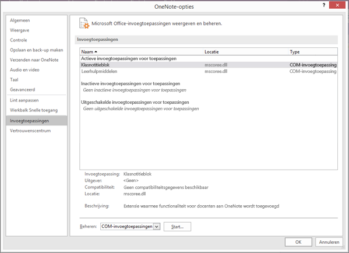Click the add-ins gear document icon
Image resolution: width=349 pixels, height=253 pixels.
(x=84, y=23)
